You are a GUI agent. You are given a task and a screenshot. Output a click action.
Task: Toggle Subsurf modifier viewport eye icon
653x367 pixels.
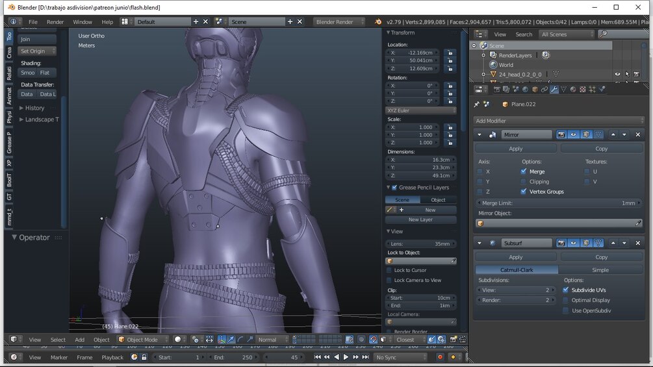[x=573, y=243]
